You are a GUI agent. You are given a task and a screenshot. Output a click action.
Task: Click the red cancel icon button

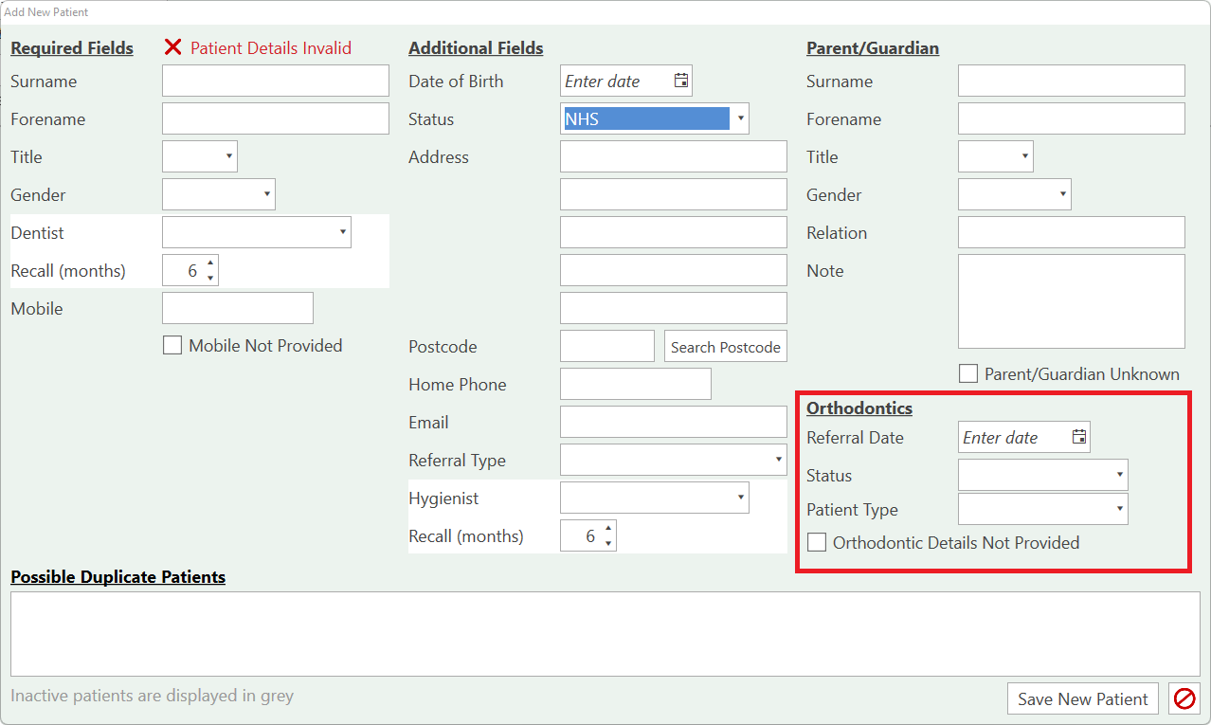[1184, 699]
